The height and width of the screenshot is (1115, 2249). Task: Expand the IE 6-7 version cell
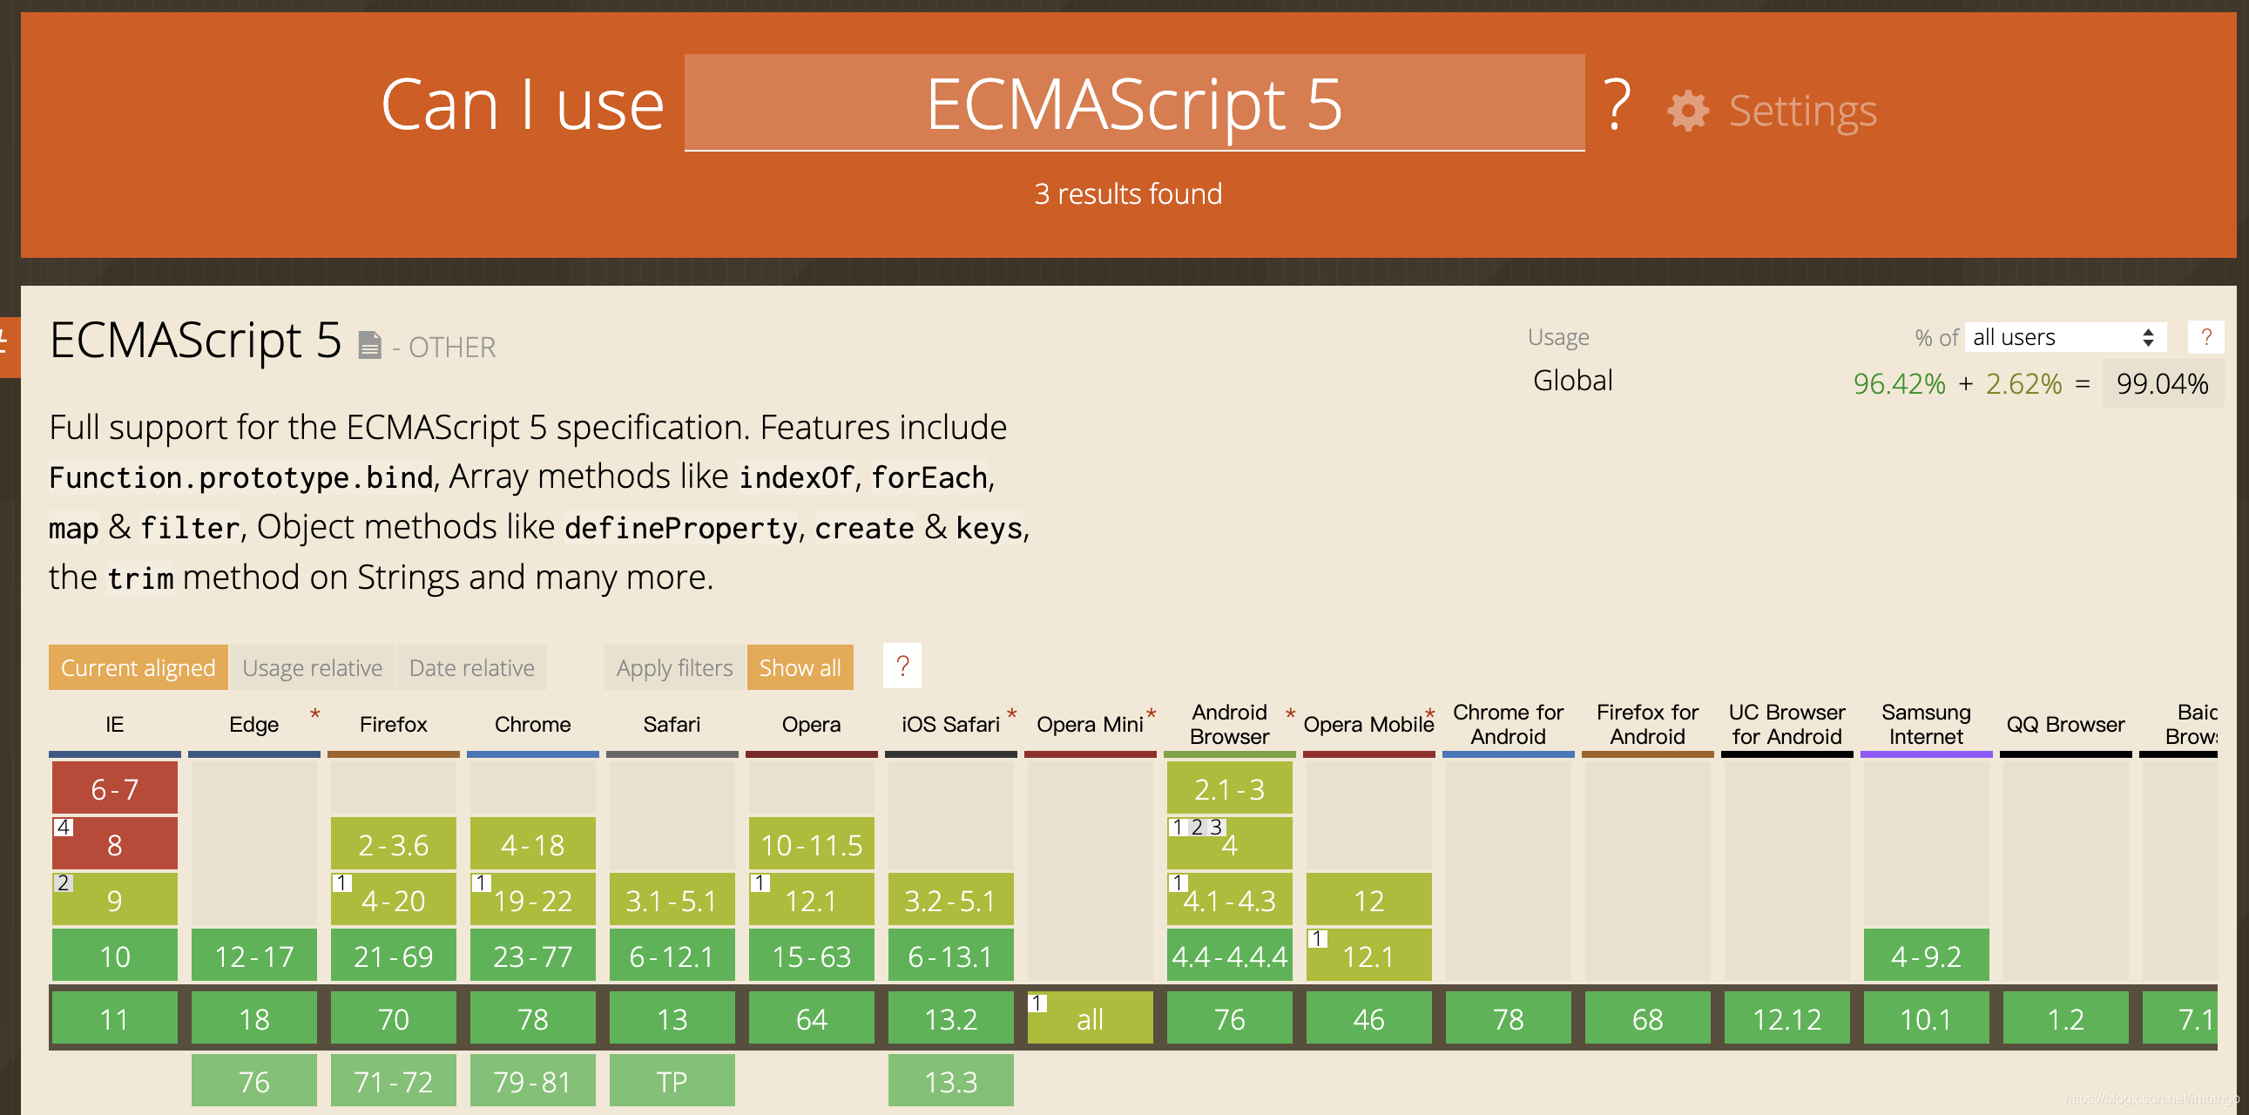pyautogui.click(x=114, y=788)
